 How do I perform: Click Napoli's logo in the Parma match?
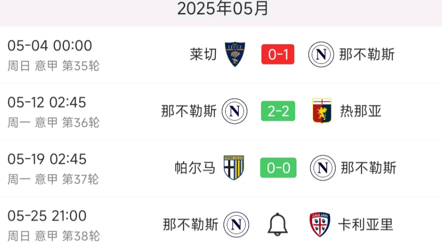(x=323, y=168)
